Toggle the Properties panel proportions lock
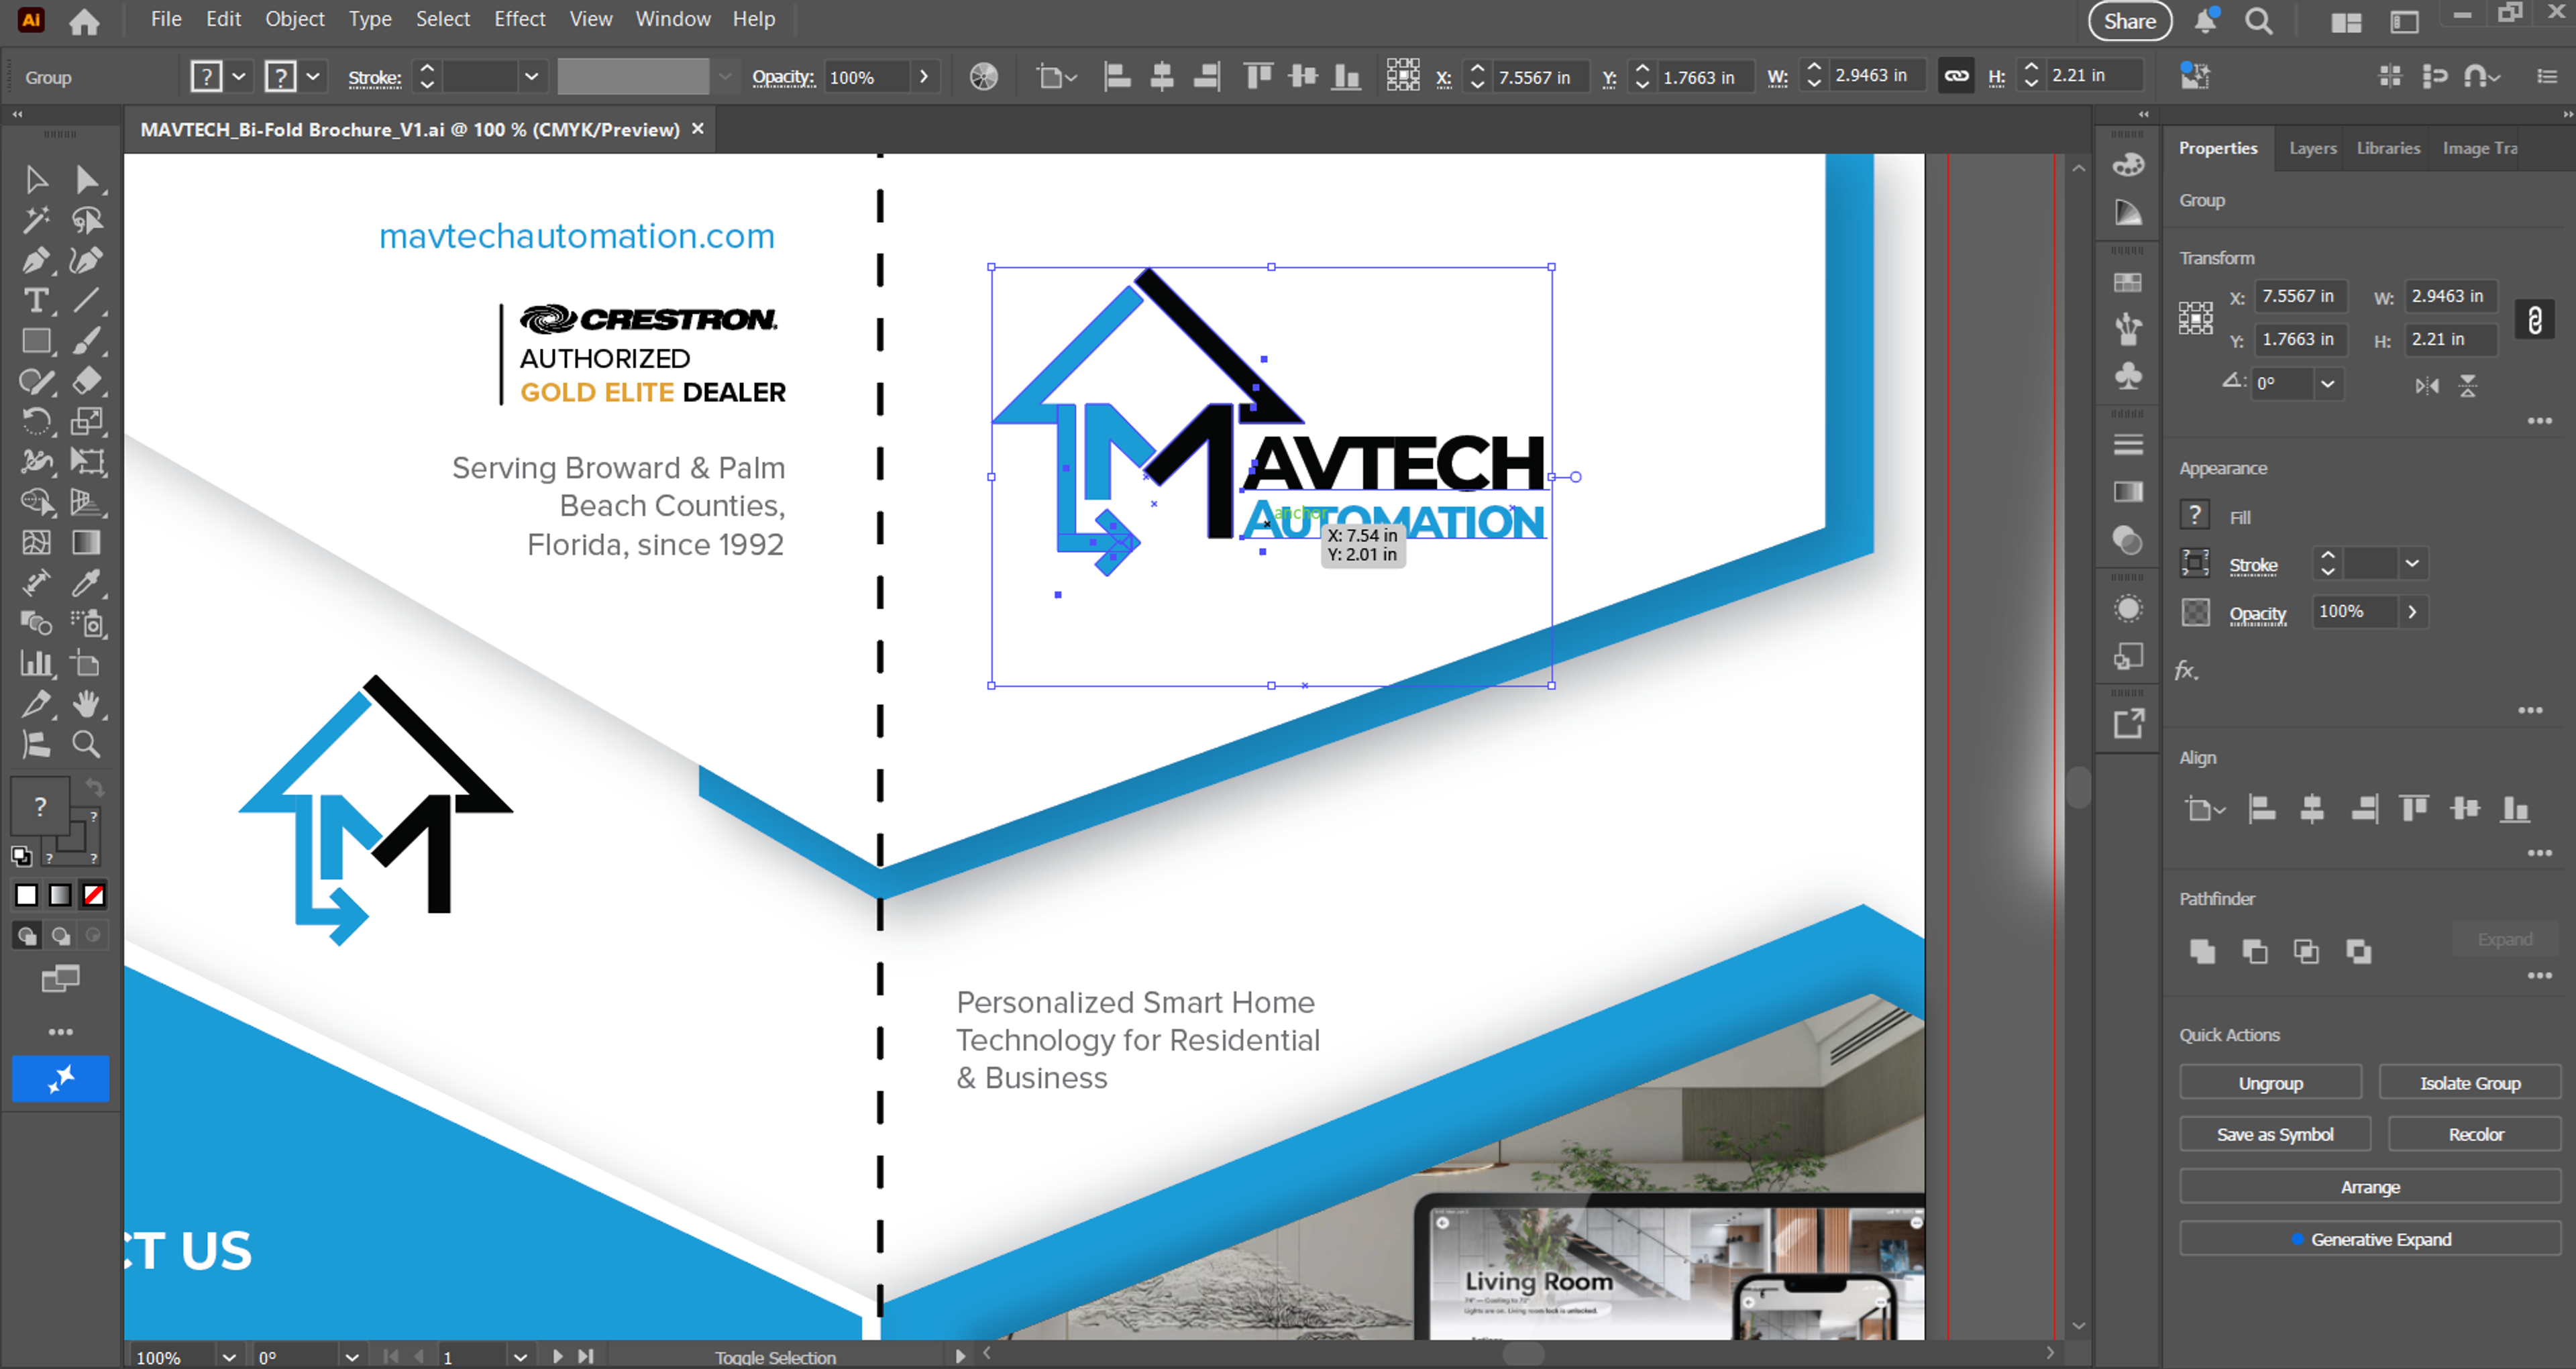 click(2535, 320)
